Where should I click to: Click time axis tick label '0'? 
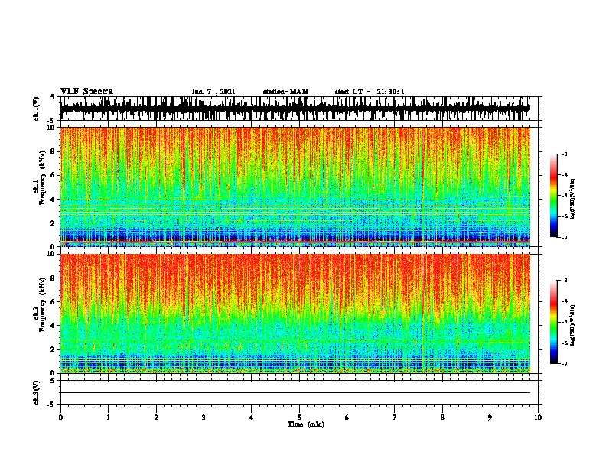click(60, 418)
